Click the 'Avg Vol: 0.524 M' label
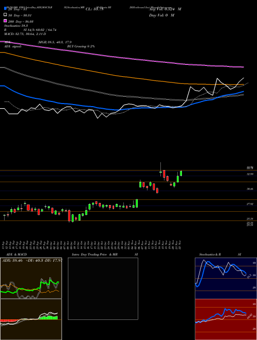This screenshot has height=340, width=257. coord(165,9)
